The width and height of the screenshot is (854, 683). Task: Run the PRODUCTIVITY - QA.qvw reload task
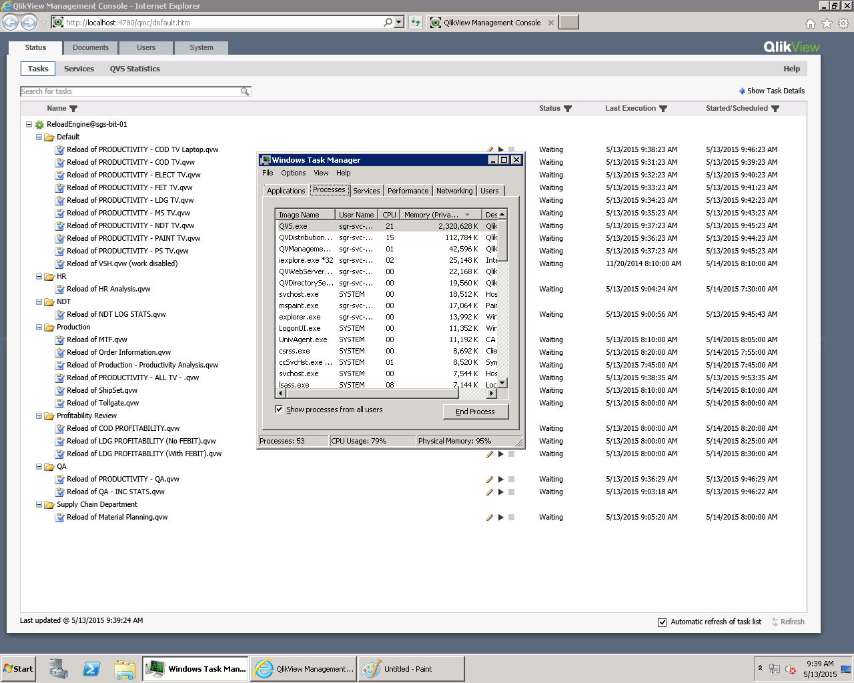click(501, 480)
